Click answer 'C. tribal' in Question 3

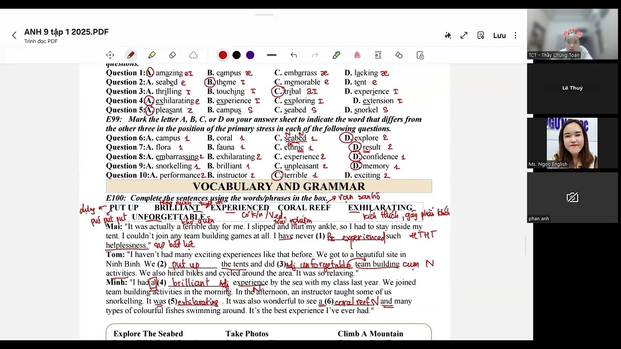point(288,92)
